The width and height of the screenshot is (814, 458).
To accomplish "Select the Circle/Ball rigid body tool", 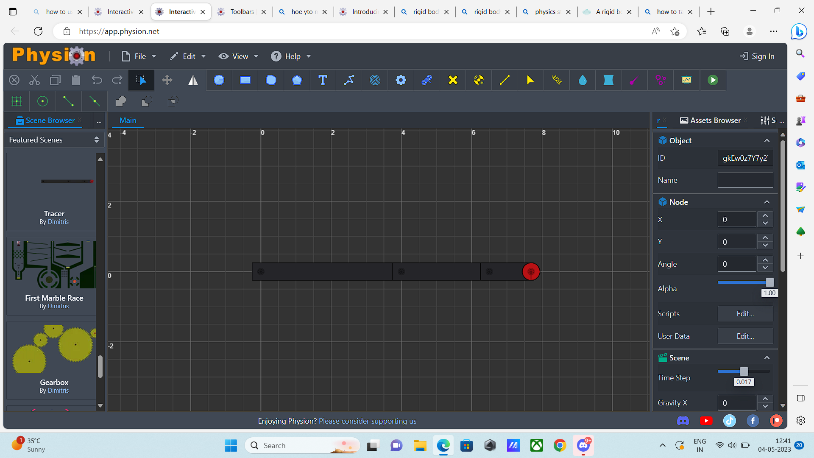I will [219, 79].
